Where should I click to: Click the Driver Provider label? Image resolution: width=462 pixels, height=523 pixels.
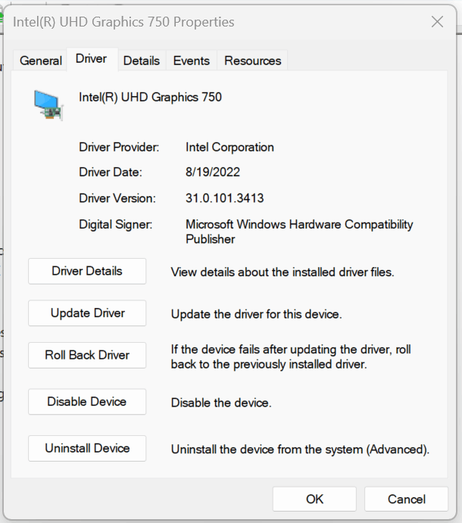[x=119, y=147]
